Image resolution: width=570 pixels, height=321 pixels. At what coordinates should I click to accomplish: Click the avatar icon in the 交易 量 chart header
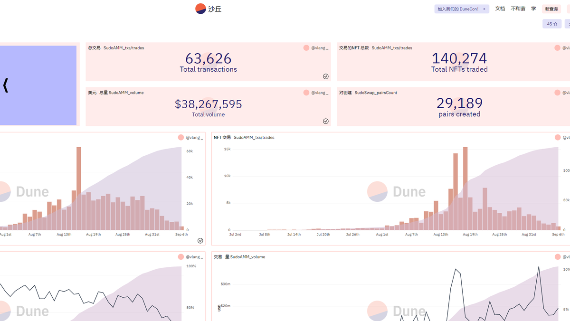click(558, 257)
